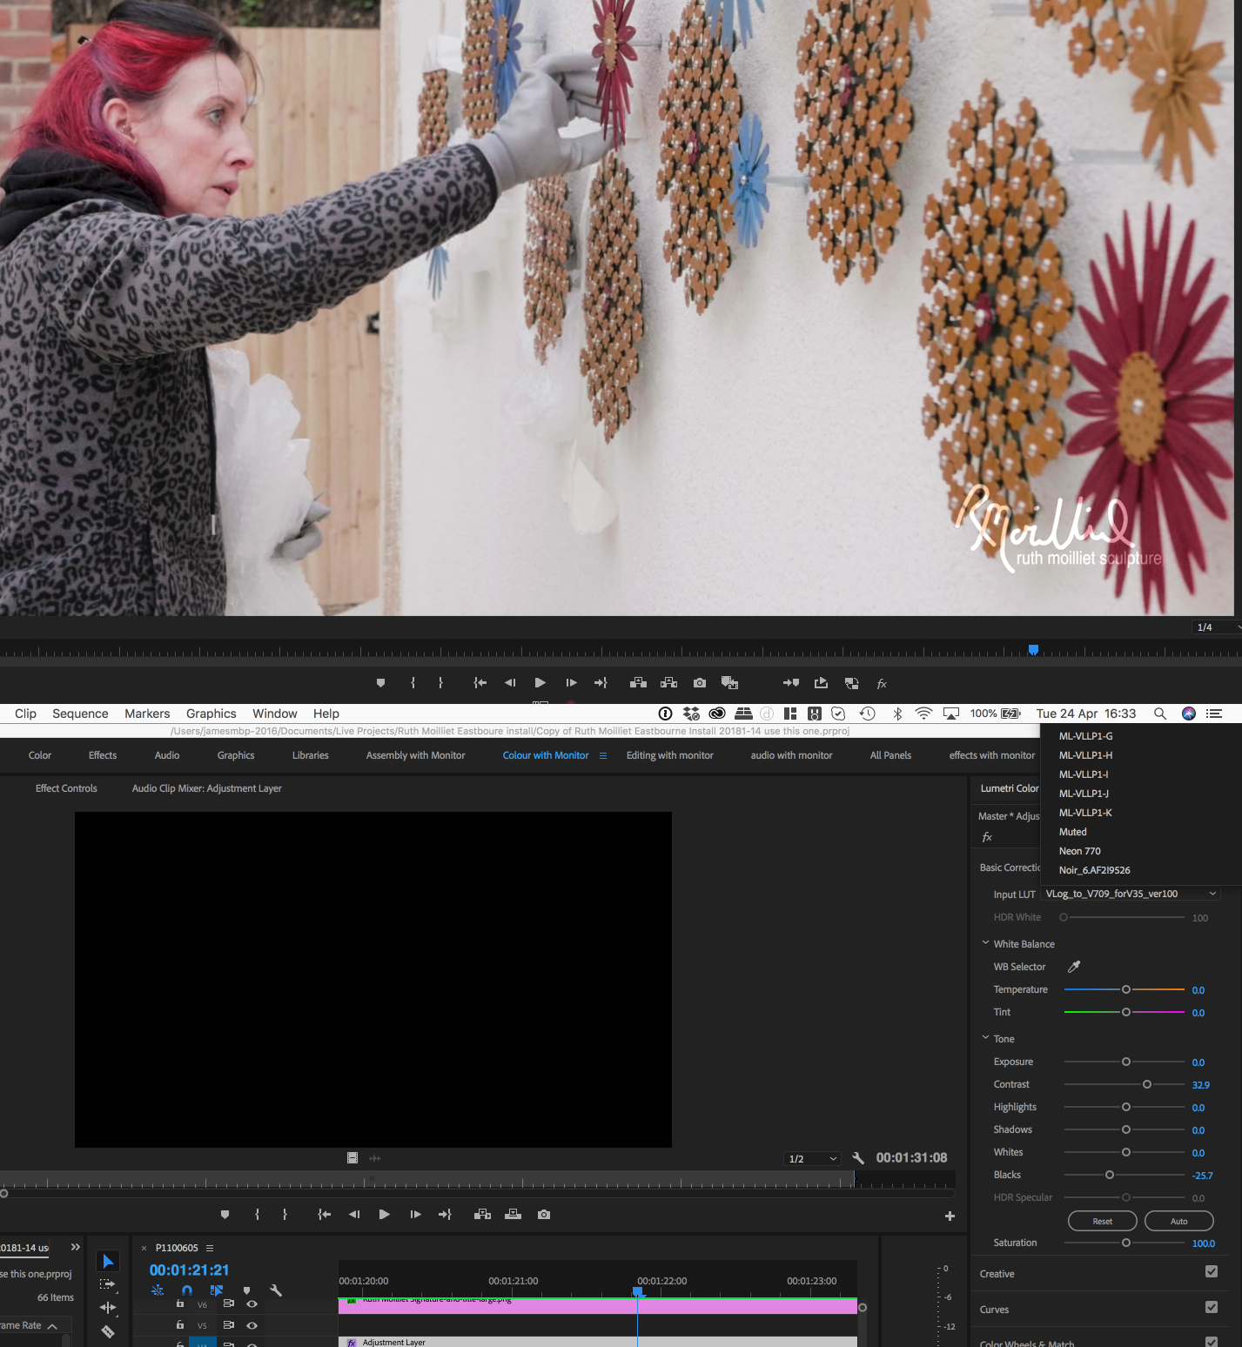1242x1347 pixels.
Task: Play the sequence in the Program monitor
Action: [x=540, y=683]
